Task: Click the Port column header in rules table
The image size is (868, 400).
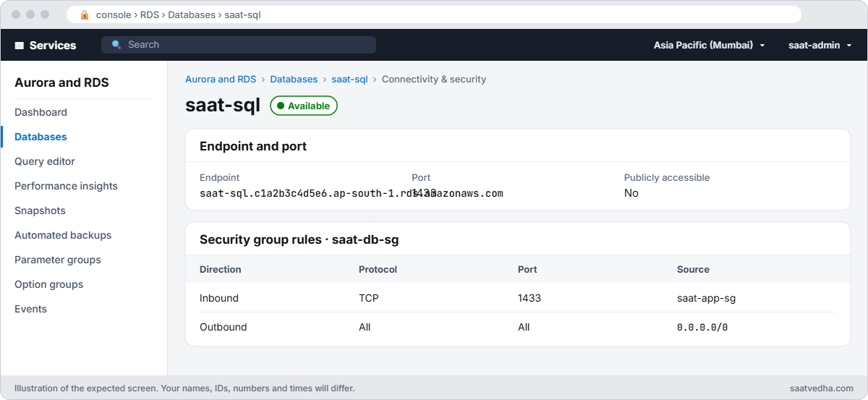Action: pos(527,269)
